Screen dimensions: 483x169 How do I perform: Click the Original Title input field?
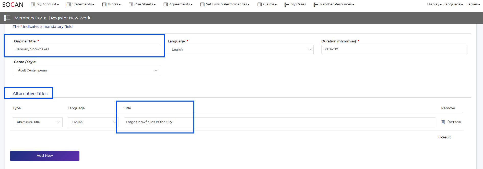[x=87, y=49]
